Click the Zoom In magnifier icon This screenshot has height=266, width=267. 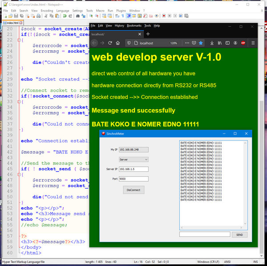pos(91,16)
